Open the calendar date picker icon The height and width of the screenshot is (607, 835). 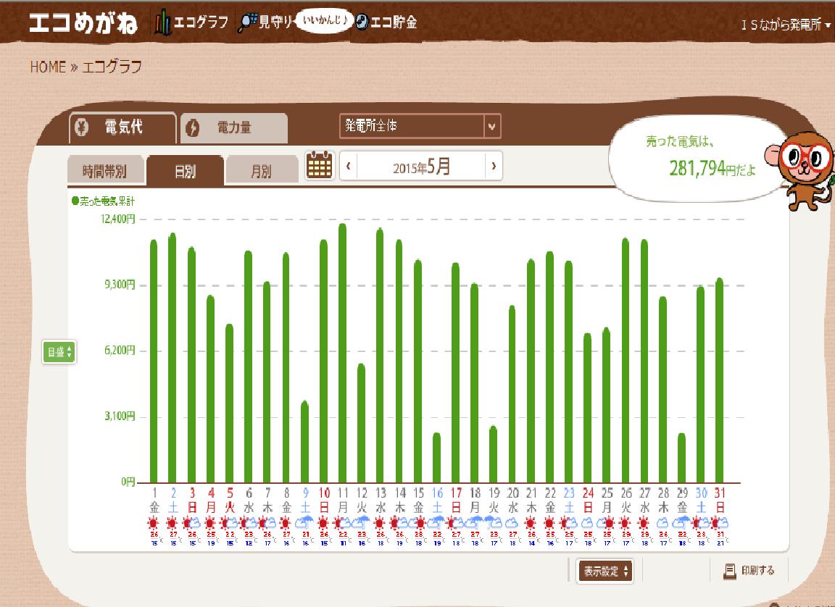[x=320, y=167]
